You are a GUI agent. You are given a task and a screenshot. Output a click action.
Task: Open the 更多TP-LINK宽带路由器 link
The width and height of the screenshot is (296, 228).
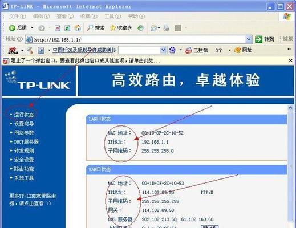tap(33, 199)
